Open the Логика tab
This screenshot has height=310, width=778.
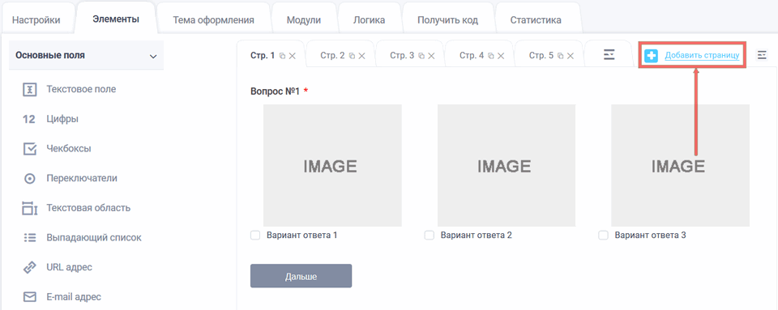[370, 20]
